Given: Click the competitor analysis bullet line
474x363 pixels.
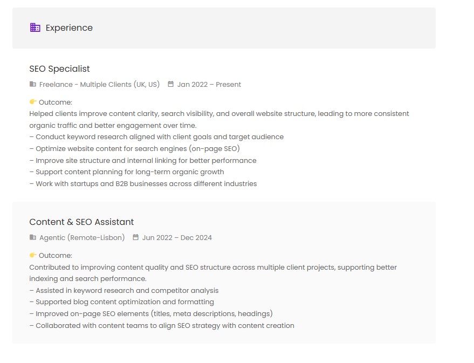Looking at the screenshot, I should coord(124,291).
